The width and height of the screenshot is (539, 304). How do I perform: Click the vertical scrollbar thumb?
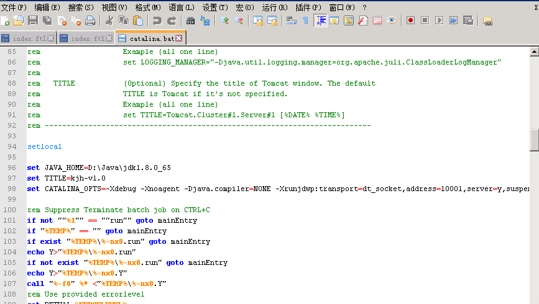[x=534, y=140]
